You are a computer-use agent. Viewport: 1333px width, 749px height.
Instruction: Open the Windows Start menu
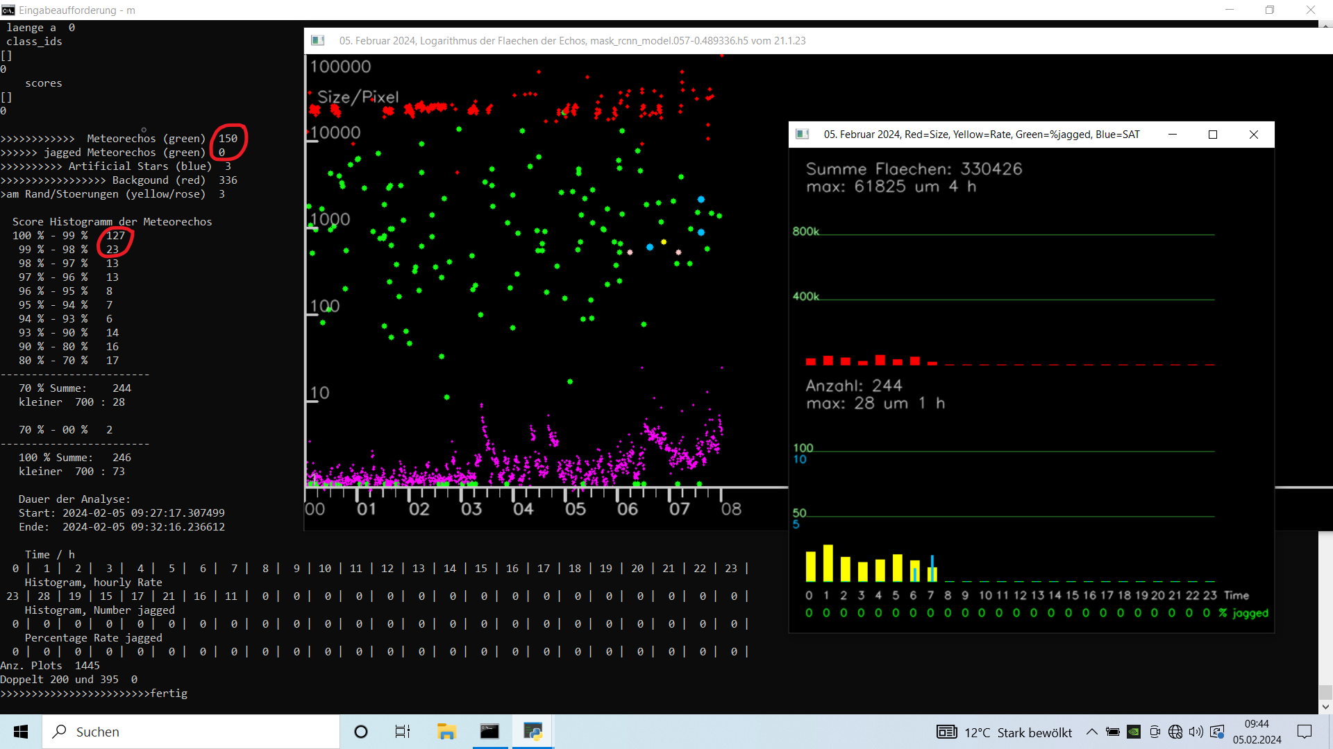pyautogui.click(x=21, y=732)
